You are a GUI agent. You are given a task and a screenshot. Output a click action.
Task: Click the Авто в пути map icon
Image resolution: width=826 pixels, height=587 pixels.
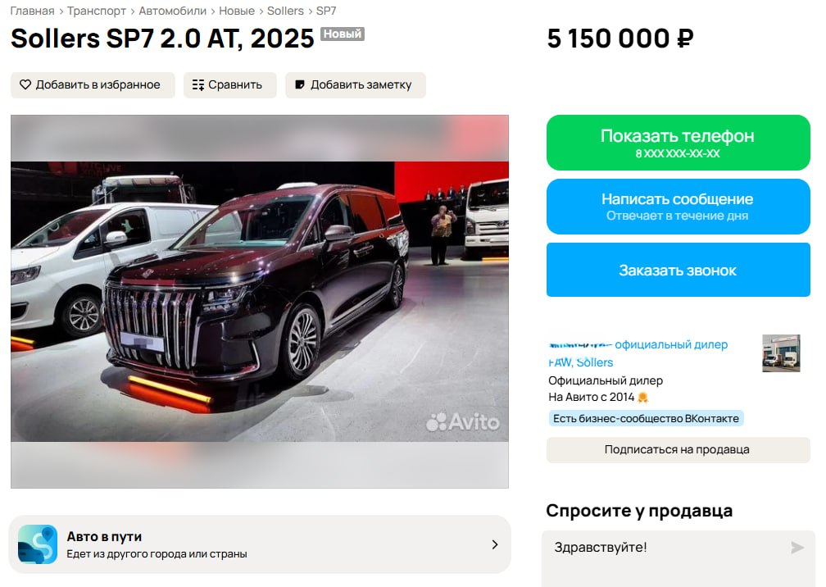coord(38,544)
